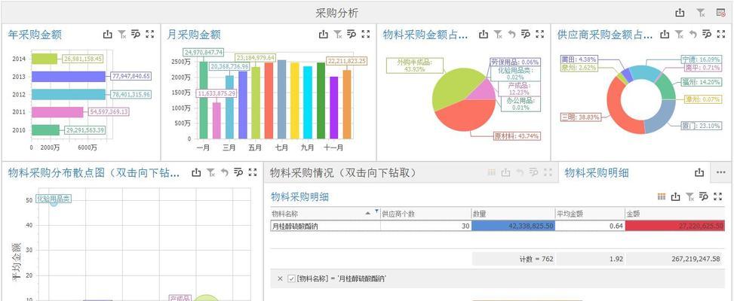
Task: Export the 月采购金额 chart
Action: click(x=324, y=34)
